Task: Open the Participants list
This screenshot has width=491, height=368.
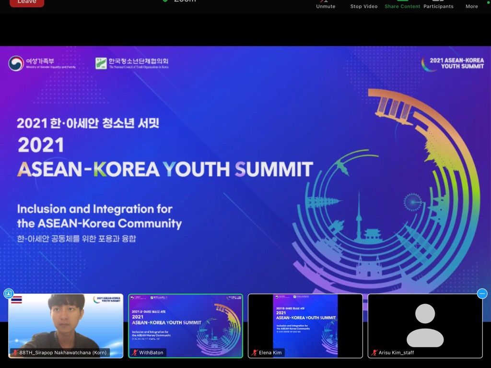Action: pyautogui.click(x=438, y=4)
